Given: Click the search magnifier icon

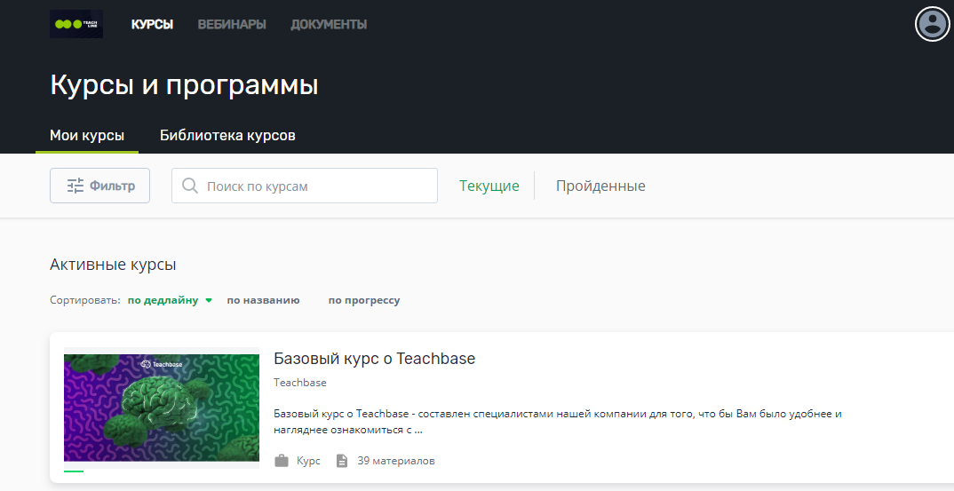Looking at the screenshot, I should pos(190,186).
